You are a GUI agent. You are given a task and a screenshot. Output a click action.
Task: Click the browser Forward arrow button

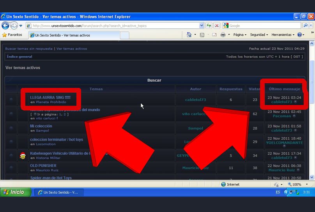(14, 26)
